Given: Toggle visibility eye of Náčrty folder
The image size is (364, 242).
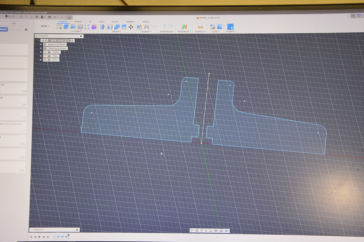Looking at the screenshot, I should pos(45,60).
